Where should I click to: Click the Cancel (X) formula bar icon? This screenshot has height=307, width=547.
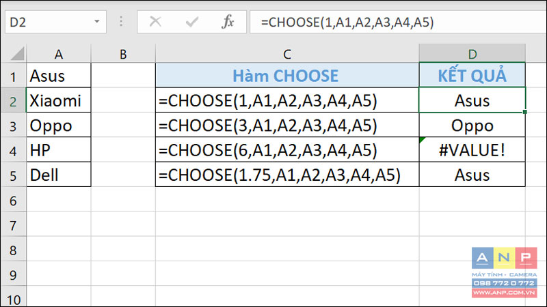pos(155,22)
